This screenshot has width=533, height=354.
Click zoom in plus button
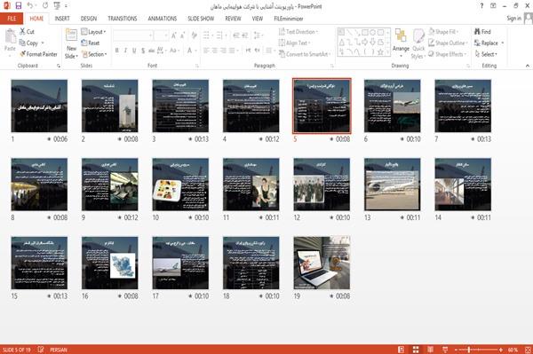click(501, 350)
